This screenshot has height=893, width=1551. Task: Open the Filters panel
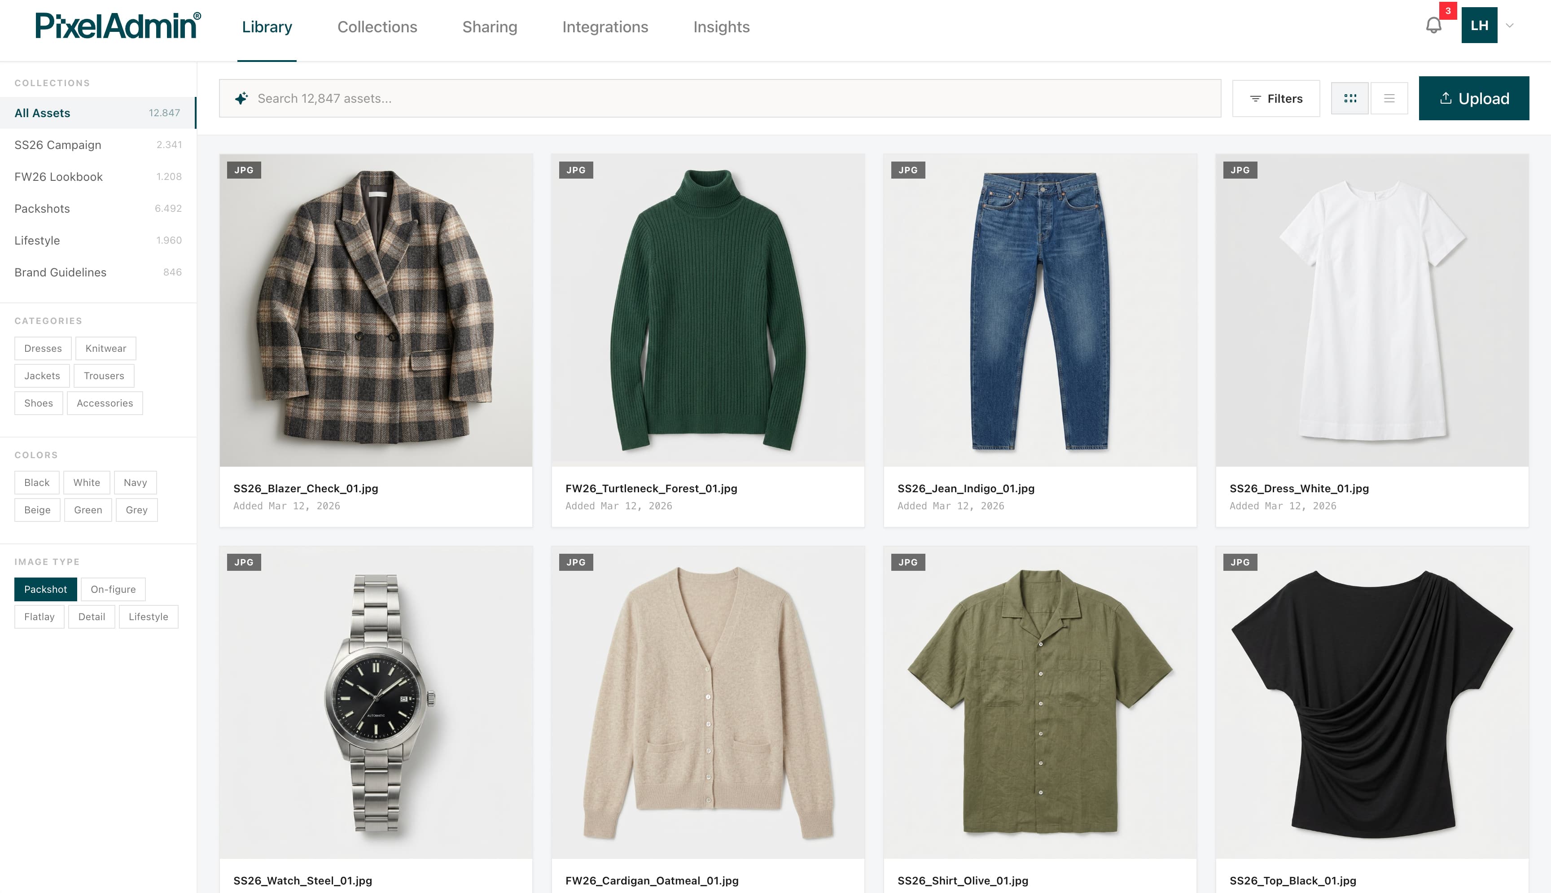click(1275, 99)
